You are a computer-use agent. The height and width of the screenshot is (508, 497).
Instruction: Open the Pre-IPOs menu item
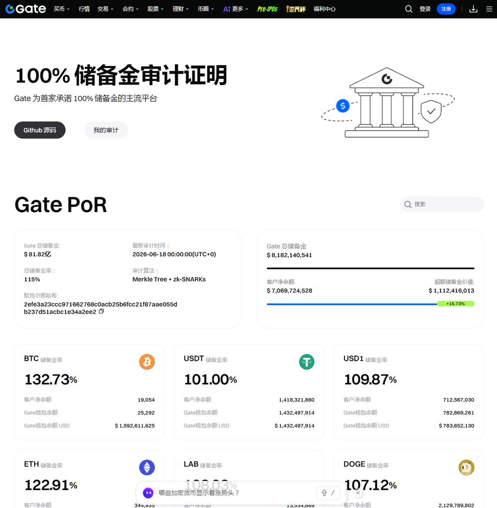click(x=267, y=9)
